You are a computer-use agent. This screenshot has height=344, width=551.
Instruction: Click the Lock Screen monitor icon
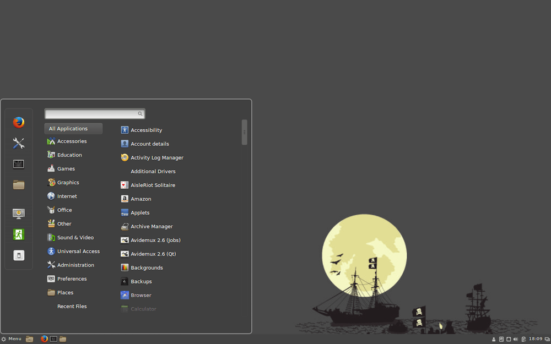(19, 214)
